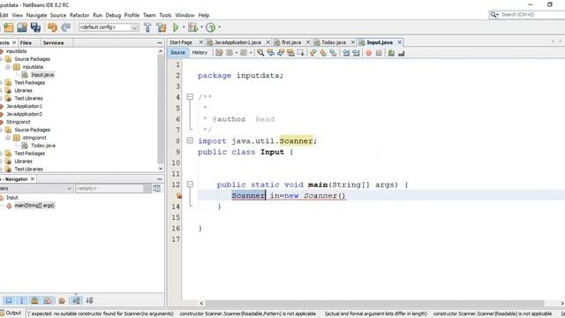Click Sort by Source icon in Navigator
The width and height of the screenshot is (565, 318).
coord(89,300)
